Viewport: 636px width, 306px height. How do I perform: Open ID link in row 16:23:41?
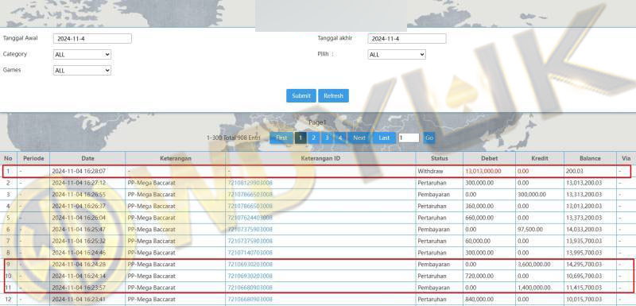coord(250,300)
